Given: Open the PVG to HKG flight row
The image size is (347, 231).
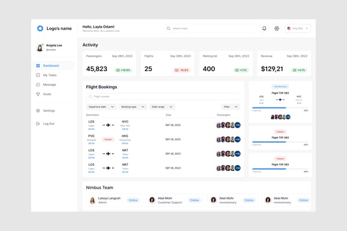Looking at the screenshot, I should pyautogui.click(x=163, y=140).
